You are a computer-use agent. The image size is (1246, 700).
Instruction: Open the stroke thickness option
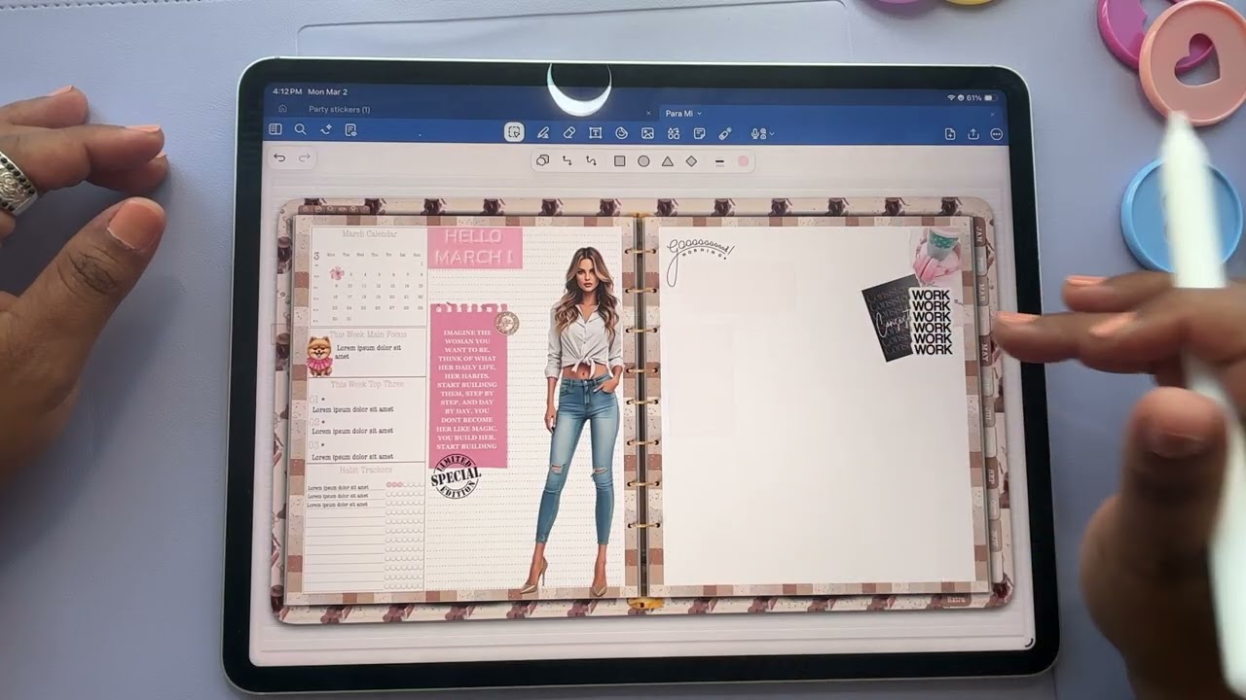click(x=719, y=161)
